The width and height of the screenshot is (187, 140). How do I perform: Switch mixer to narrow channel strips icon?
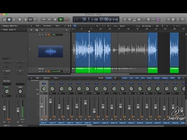(179, 78)
